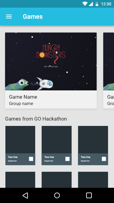
Task: Open the middle dark tile in second row
Action: (x=57, y=180)
